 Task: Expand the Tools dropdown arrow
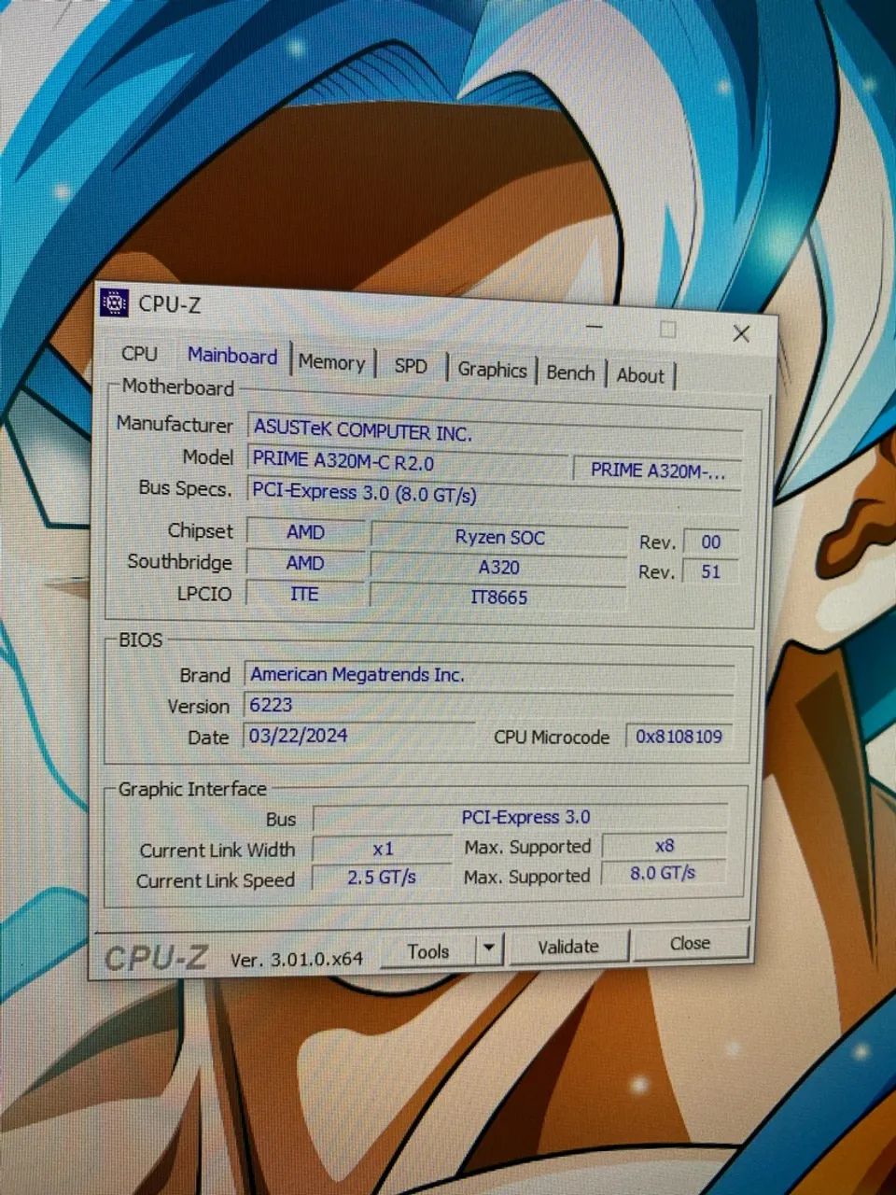point(489,950)
